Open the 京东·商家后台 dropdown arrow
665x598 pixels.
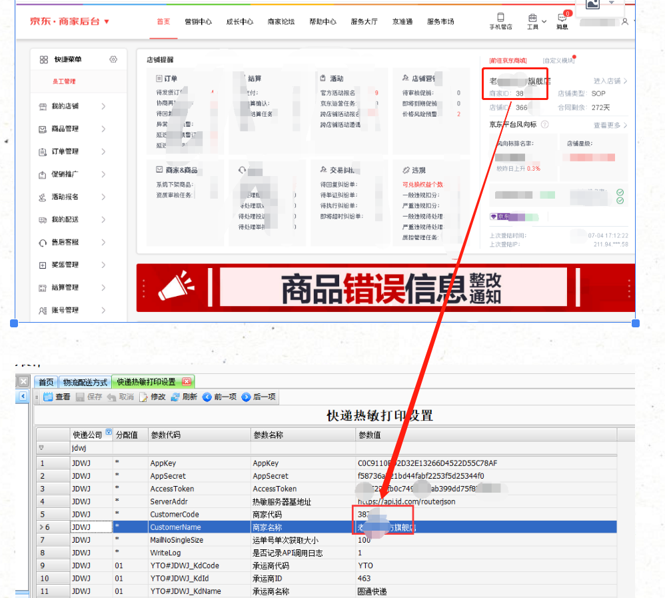[107, 21]
